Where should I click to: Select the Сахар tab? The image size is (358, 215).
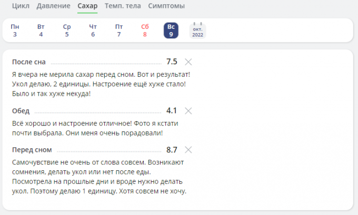[87, 6]
